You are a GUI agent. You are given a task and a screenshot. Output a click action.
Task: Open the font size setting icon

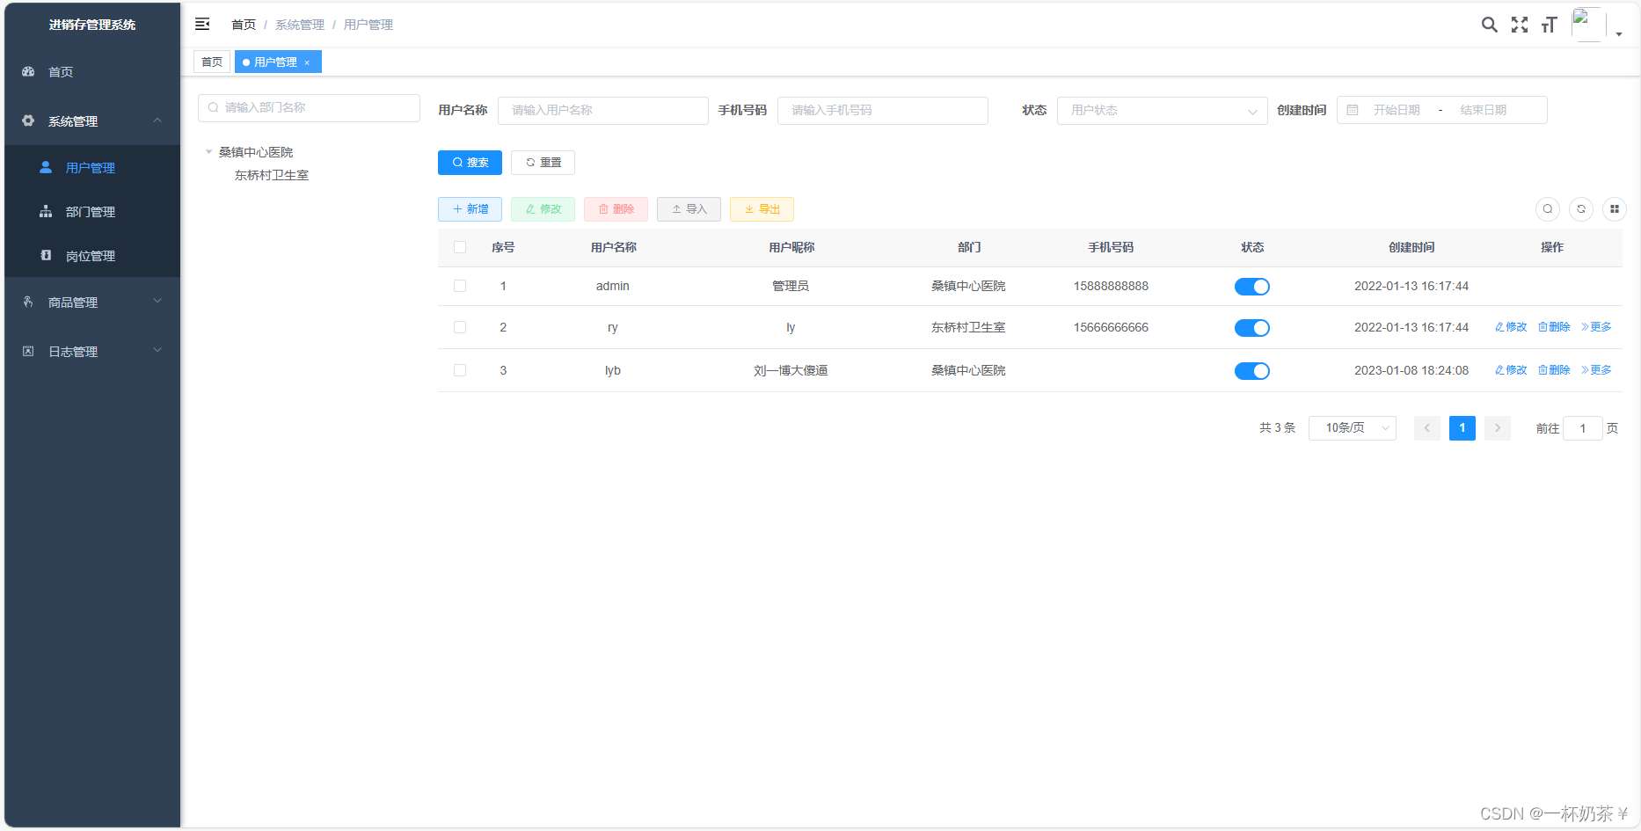tap(1550, 25)
